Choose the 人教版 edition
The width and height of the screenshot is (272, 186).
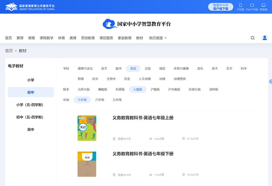(x=138, y=90)
